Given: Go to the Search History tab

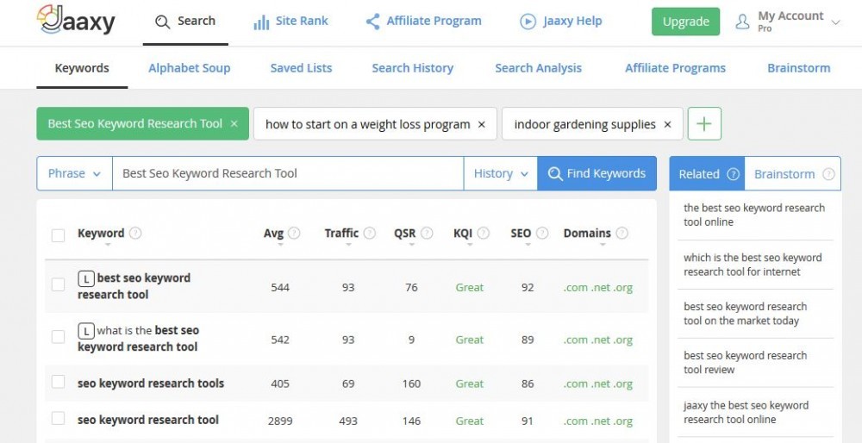Looking at the screenshot, I should click(x=412, y=68).
